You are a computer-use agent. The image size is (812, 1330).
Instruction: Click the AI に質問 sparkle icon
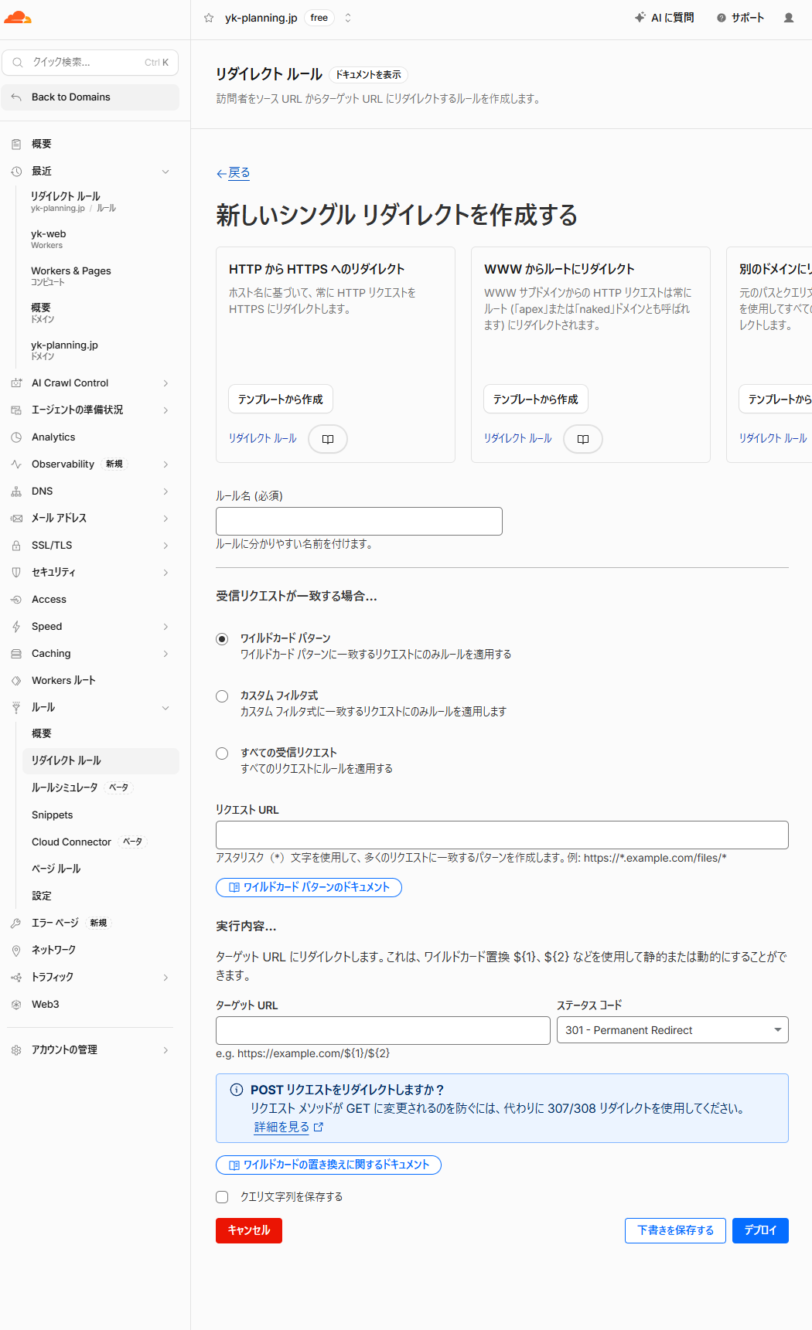pyautogui.click(x=640, y=17)
